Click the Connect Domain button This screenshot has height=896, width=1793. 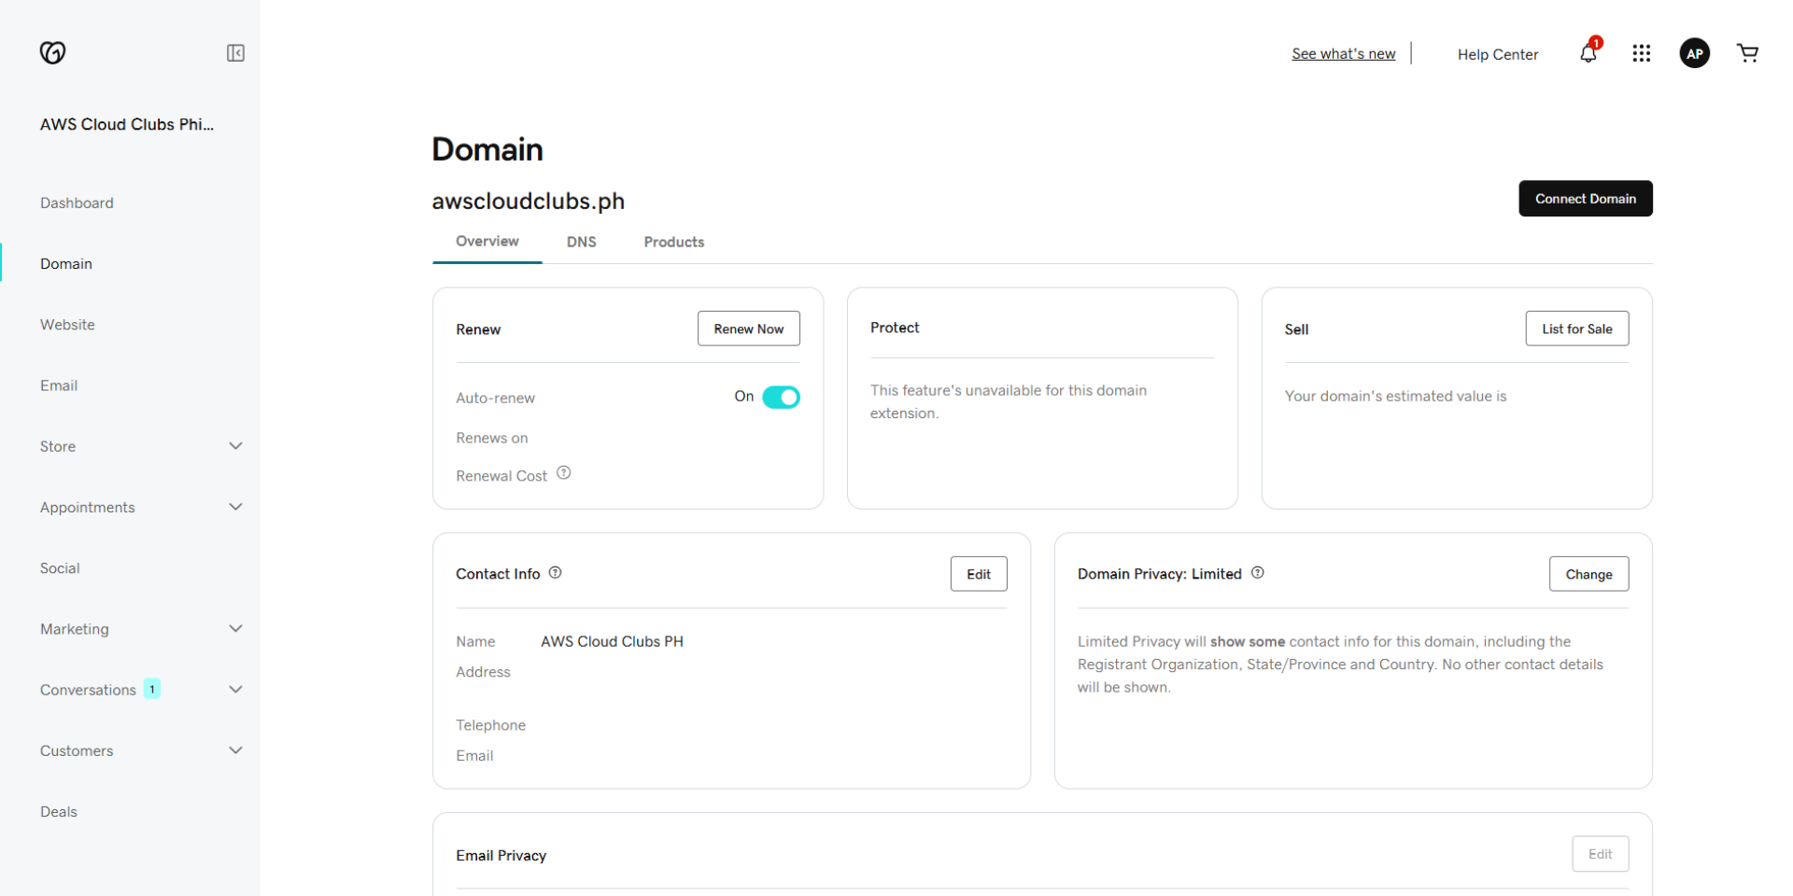pyautogui.click(x=1585, y=199)
